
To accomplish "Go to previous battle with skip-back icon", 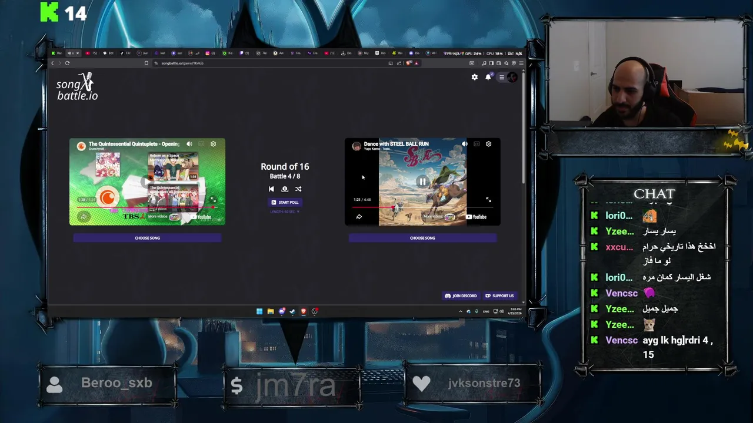I will [271, 189].
